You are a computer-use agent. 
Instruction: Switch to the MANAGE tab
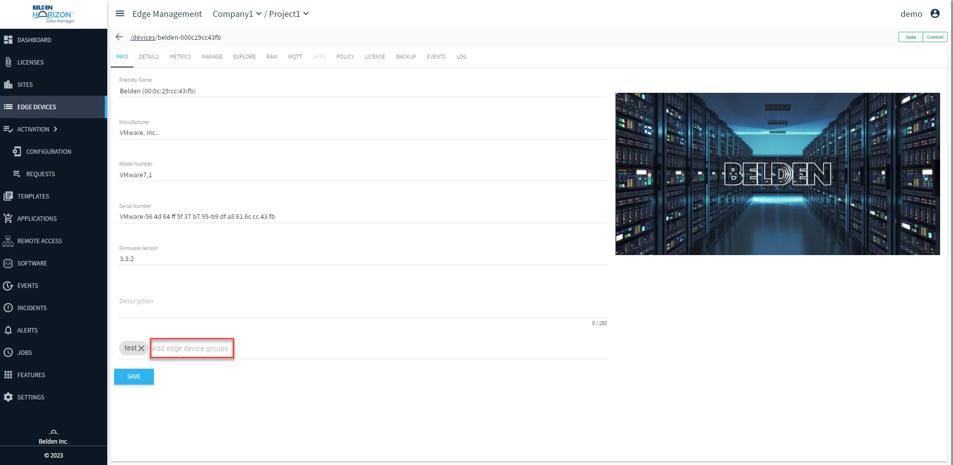coord(212,57)
